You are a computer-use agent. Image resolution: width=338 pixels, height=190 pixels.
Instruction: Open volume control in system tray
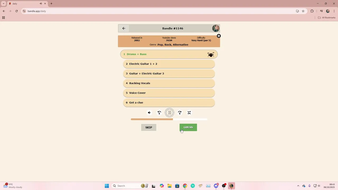[x=319, y=186]
